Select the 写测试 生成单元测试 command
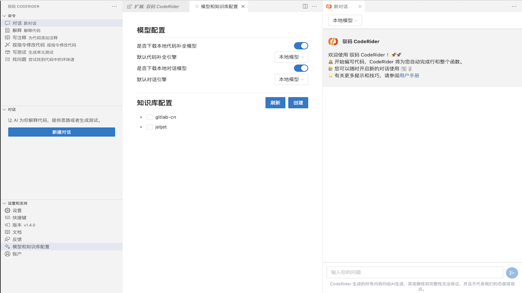Image resolution: width=522 pixels, height=293 pixels. tap(61, 52)
